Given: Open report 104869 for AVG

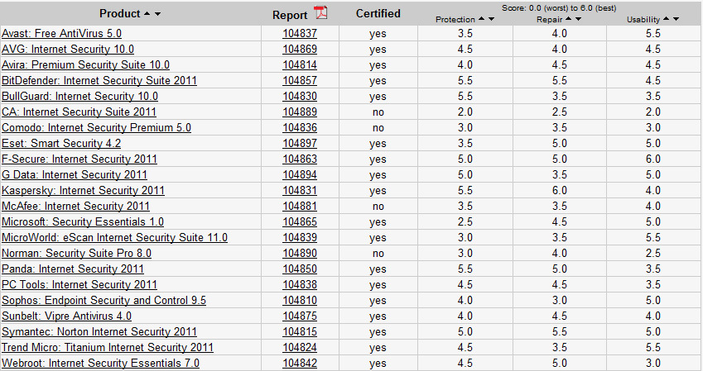Looking at the screenshot, I should tap(300, 50).
